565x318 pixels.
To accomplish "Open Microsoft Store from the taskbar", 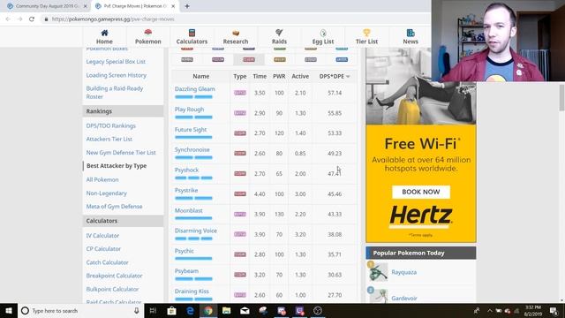I will point(171,310).
